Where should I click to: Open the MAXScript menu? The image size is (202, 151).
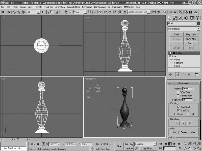point(129,7)
